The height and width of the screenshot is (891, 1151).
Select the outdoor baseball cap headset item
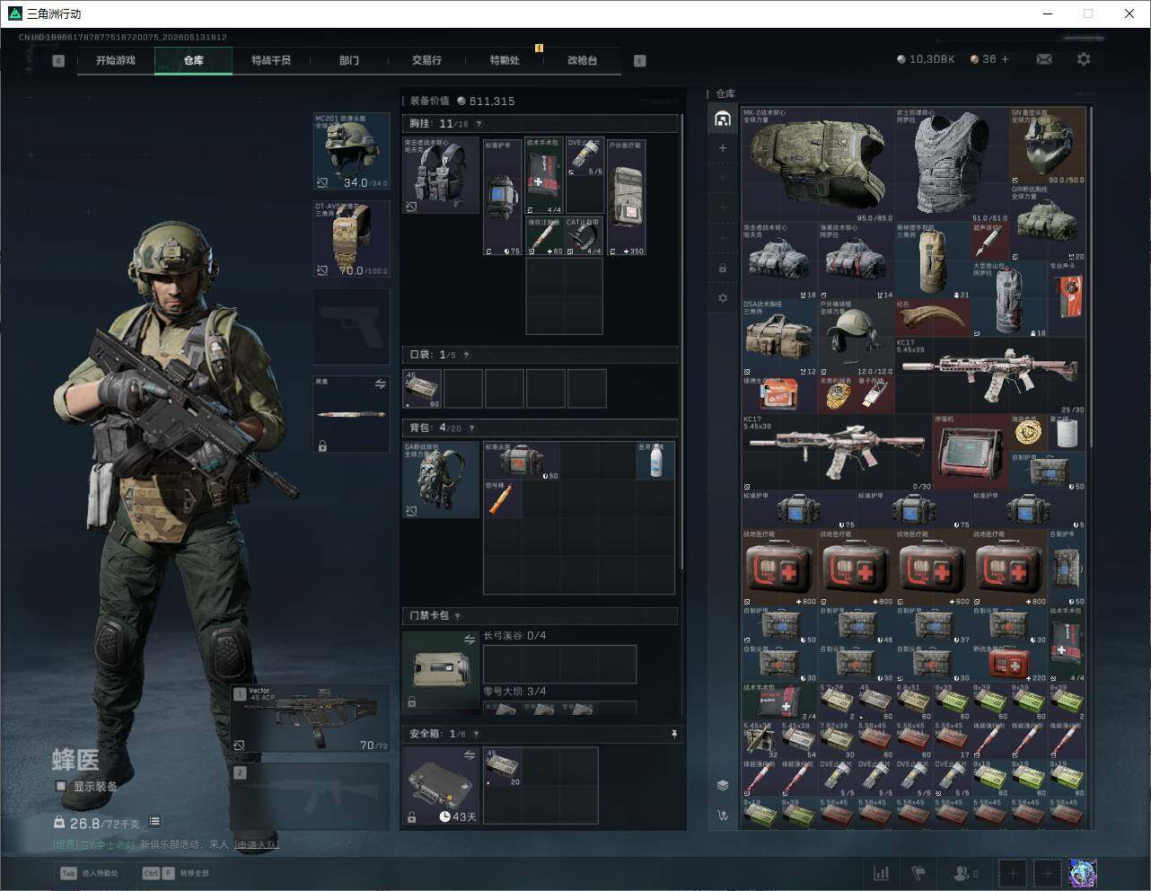click(x=856, y=338)
